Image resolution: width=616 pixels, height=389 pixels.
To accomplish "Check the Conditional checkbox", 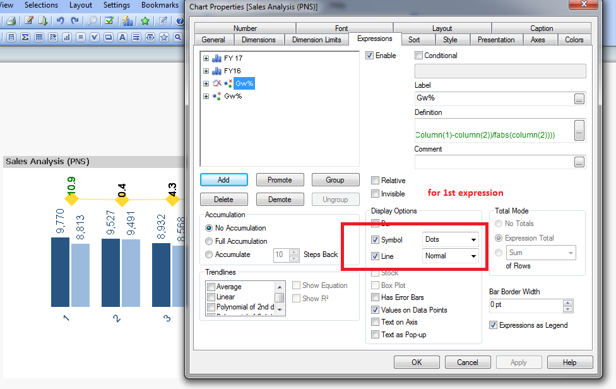I will (419, 56).
